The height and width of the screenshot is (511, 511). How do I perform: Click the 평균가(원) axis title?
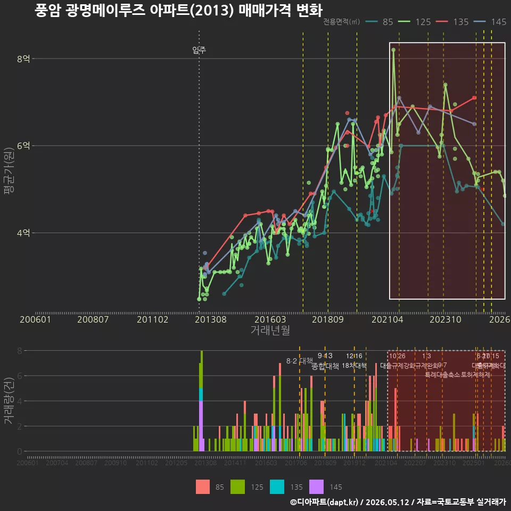[9, 170]
